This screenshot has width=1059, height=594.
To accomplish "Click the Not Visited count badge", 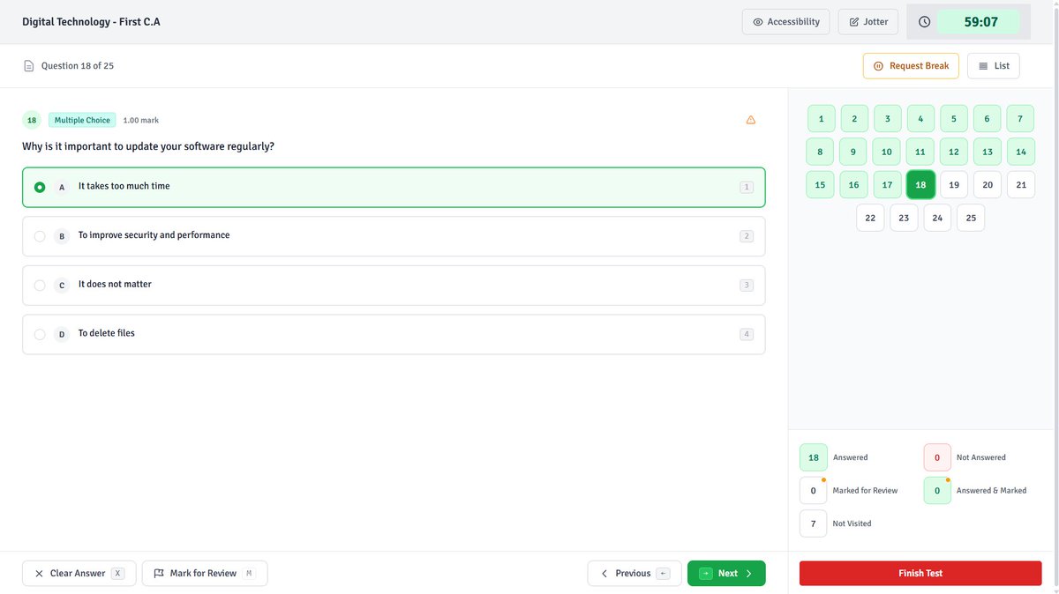I will (814, 523).
